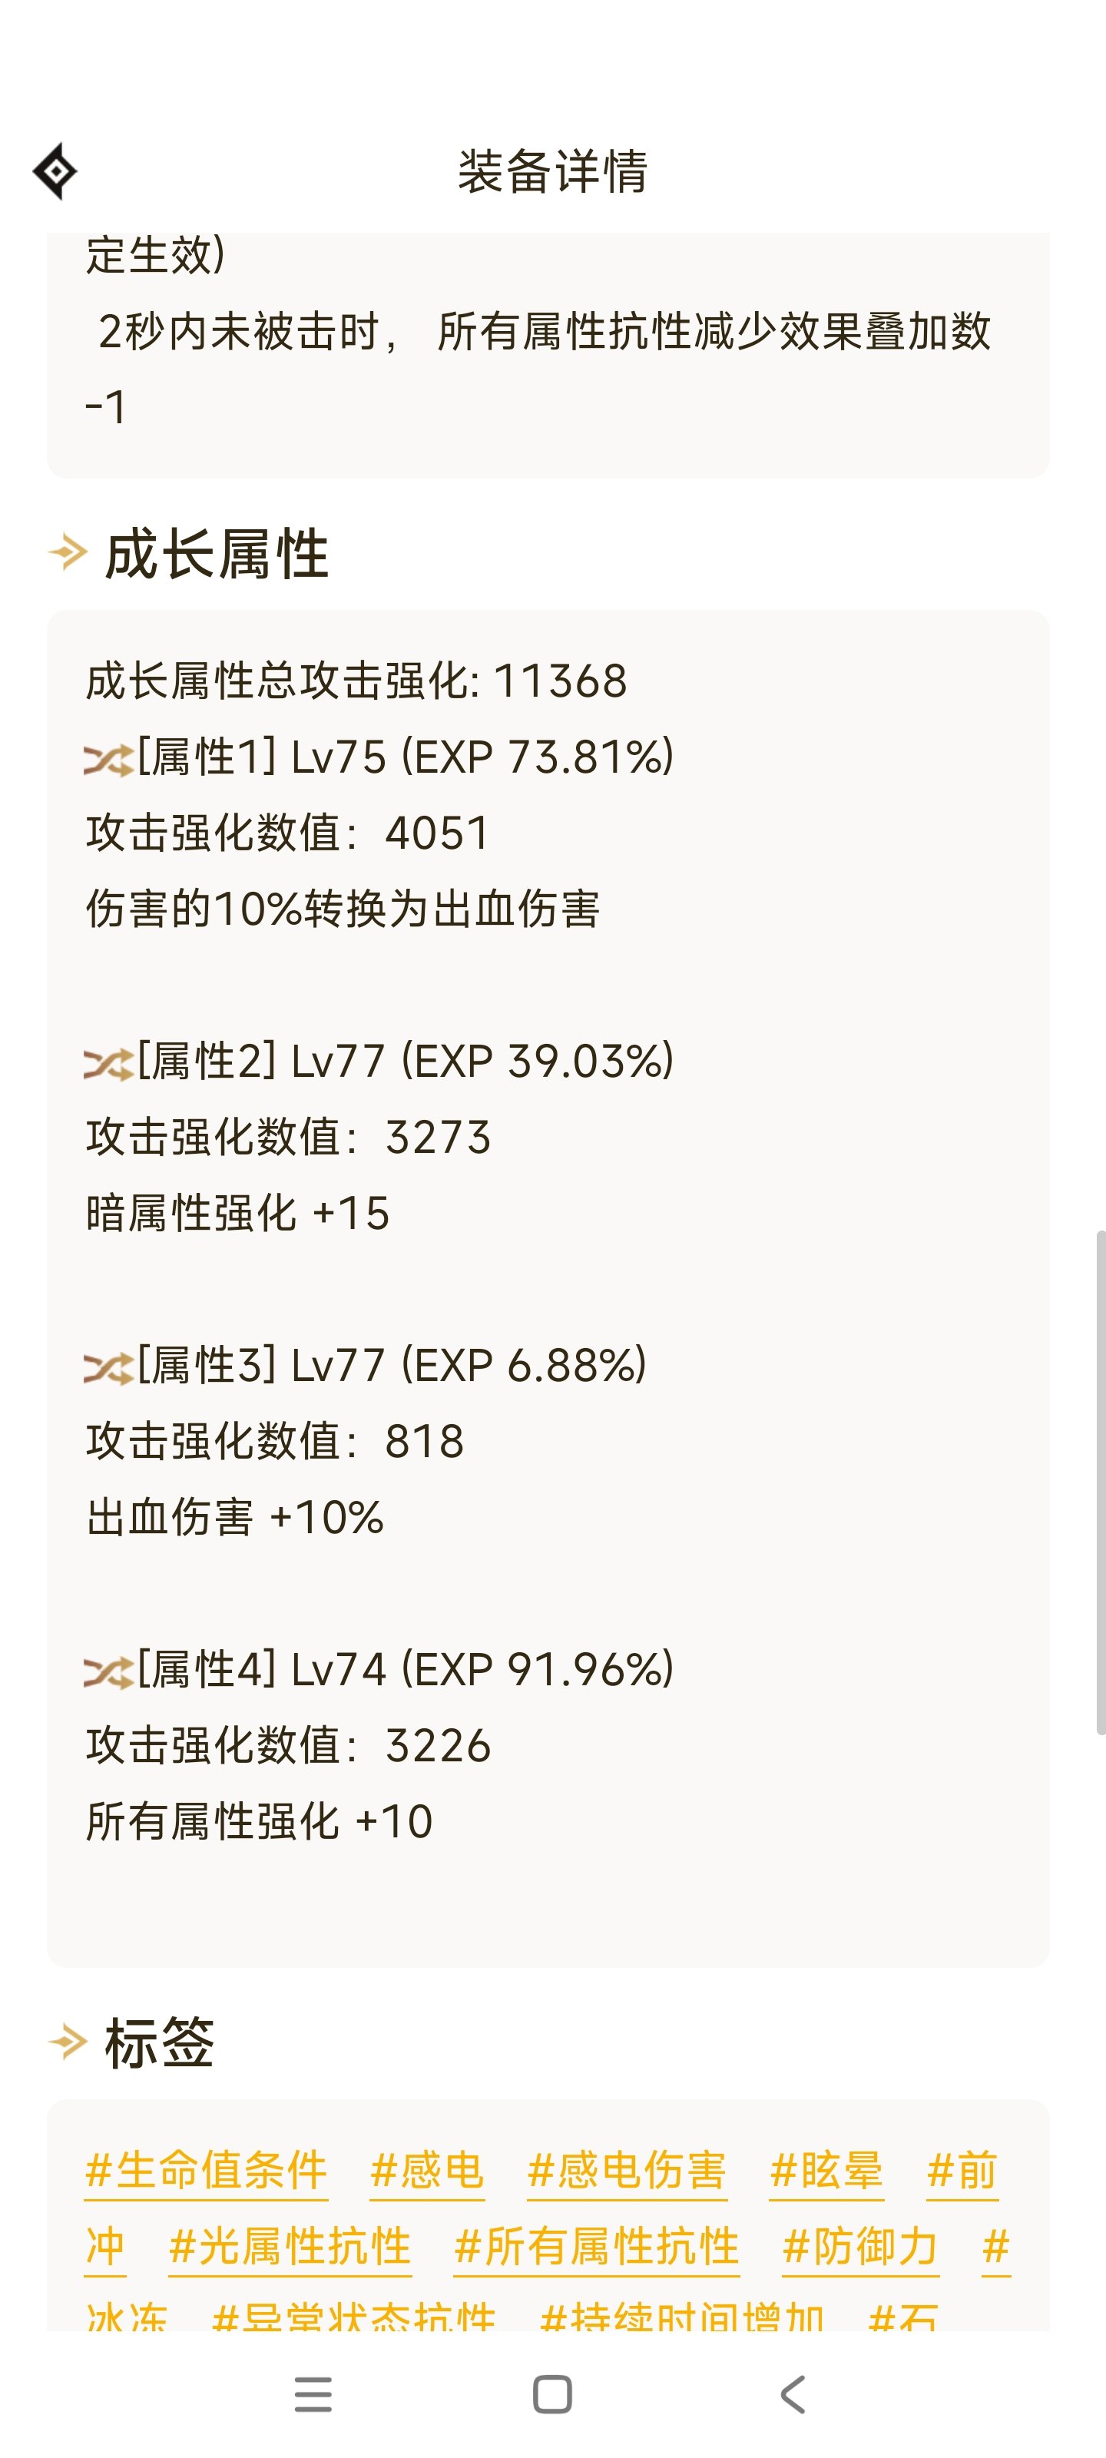The image size is (1106, 2458).
Task: Open the #光属性抗性 tag
Action: click(x=290, y=2247)
